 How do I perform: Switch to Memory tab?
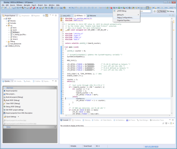[x=86, y=120]
